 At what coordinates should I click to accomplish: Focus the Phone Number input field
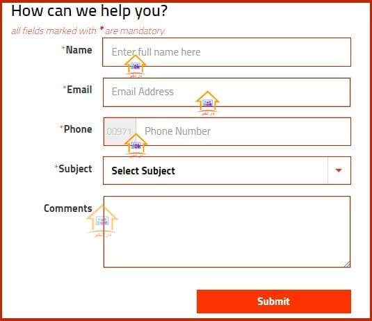[243, 131]
